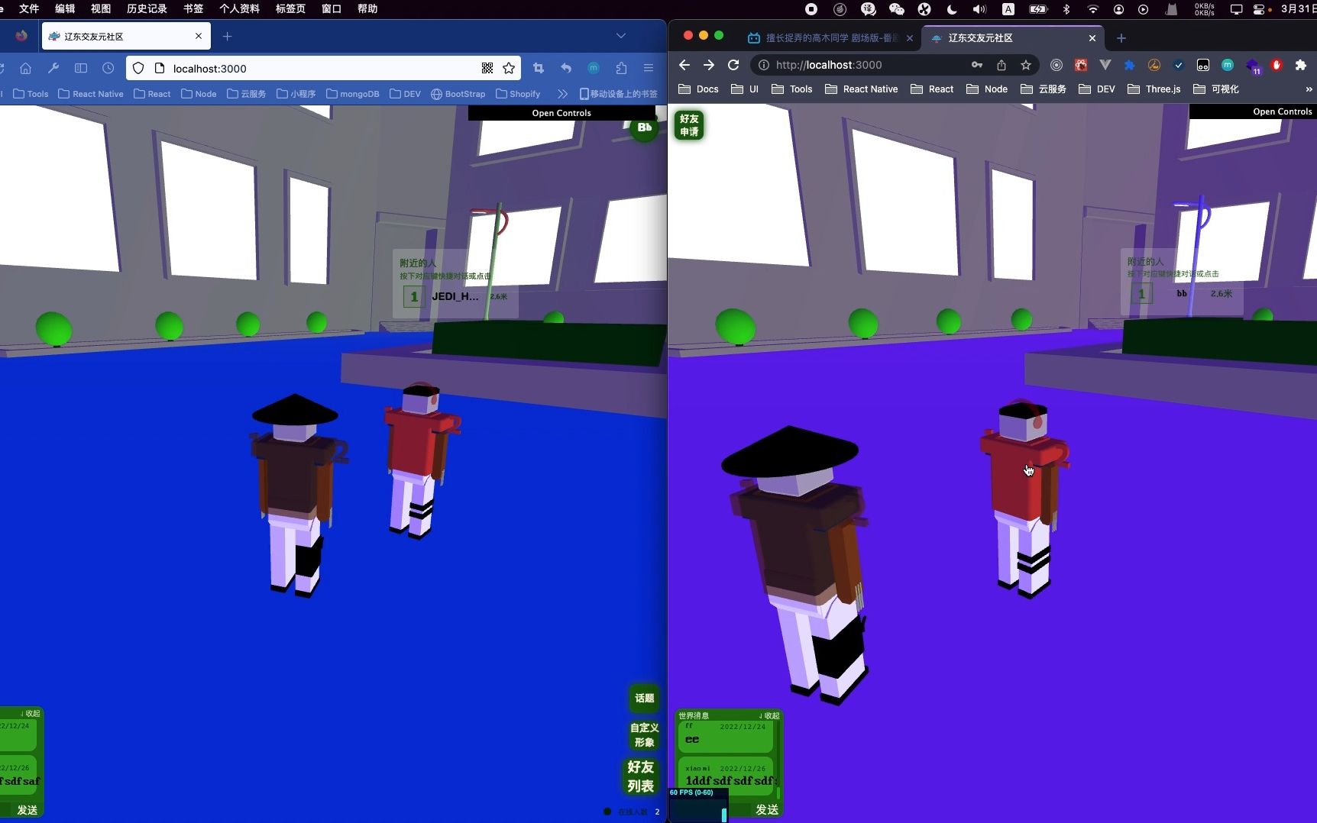Reload page in right Chrome window
1317x823 pixels.
coord(733,65)
